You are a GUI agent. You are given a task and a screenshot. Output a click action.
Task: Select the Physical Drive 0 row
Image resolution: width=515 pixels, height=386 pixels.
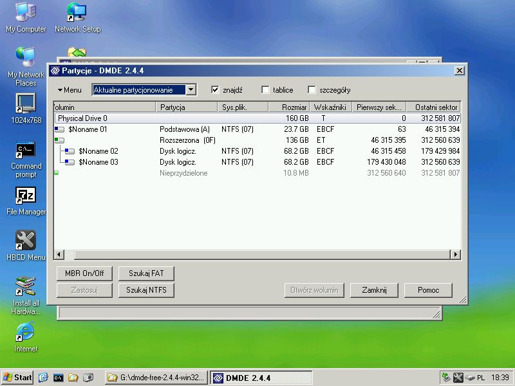pyautogui.click(x=257, y=118)
